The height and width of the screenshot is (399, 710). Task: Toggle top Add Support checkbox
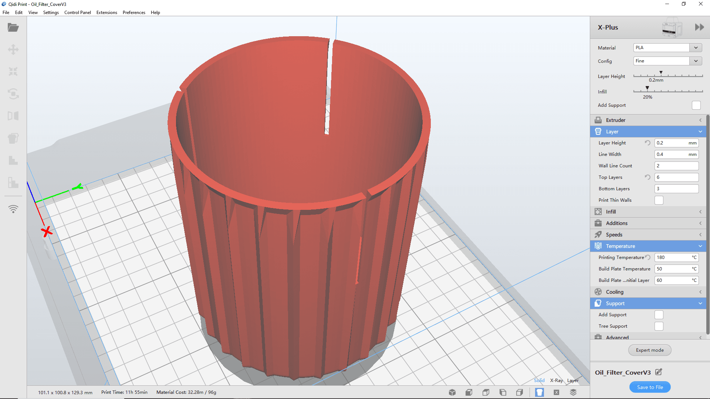696,105
